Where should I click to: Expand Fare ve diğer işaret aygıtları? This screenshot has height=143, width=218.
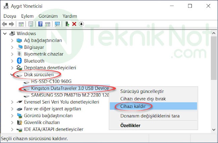[x=12, y=109]
